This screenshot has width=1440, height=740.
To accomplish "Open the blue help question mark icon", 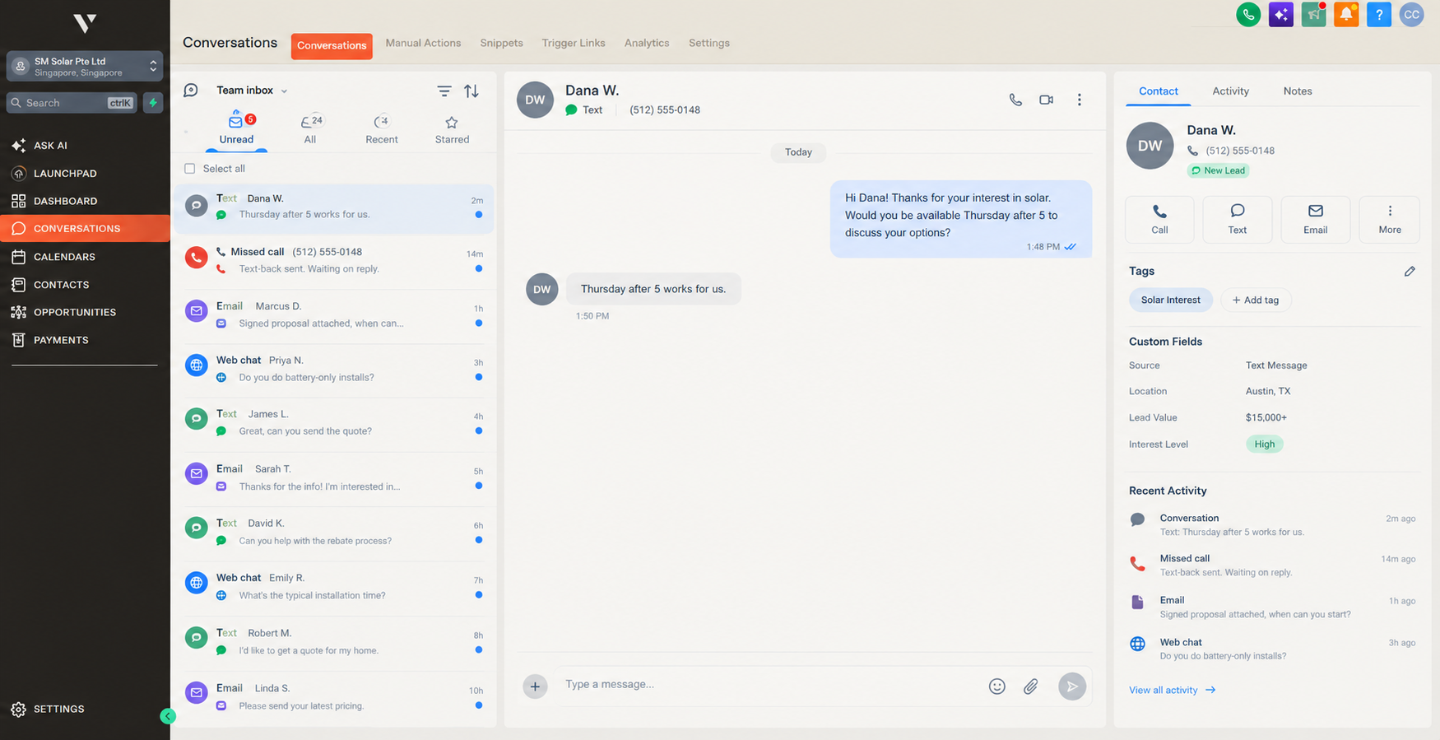I will click(x=1379, y=15).
